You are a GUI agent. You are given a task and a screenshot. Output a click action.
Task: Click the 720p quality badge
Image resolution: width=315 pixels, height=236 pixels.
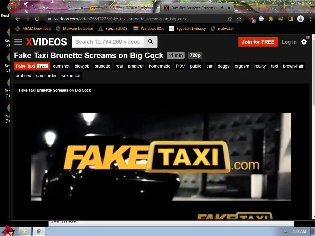(x=195, y=55)
